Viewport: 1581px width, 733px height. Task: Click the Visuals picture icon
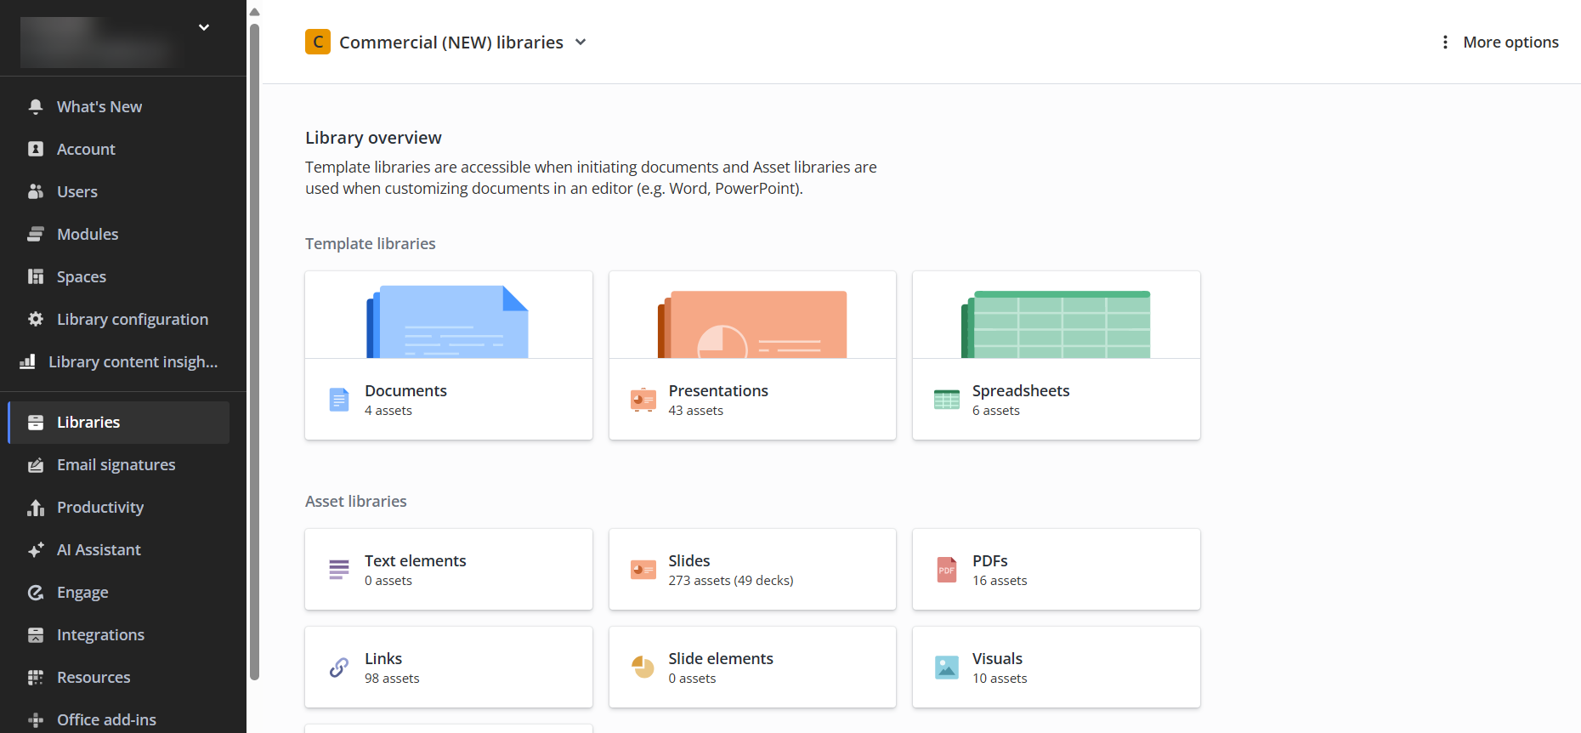click(947, 668)
